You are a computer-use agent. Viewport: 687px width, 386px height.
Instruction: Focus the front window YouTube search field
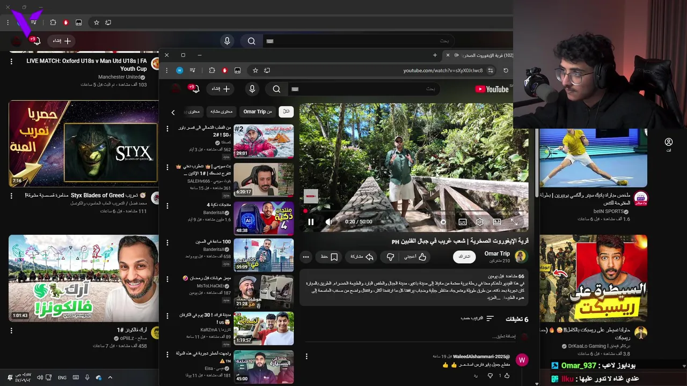[364, 89]
